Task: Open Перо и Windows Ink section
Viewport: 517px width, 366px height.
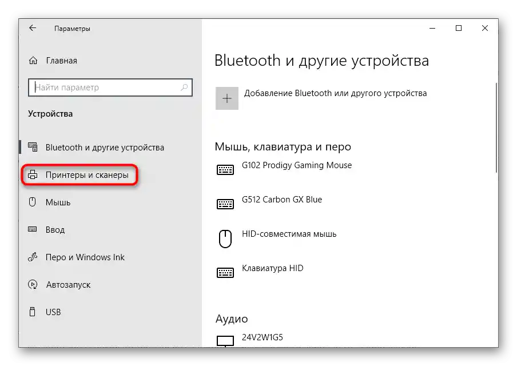Action: (x=85, y=257)
